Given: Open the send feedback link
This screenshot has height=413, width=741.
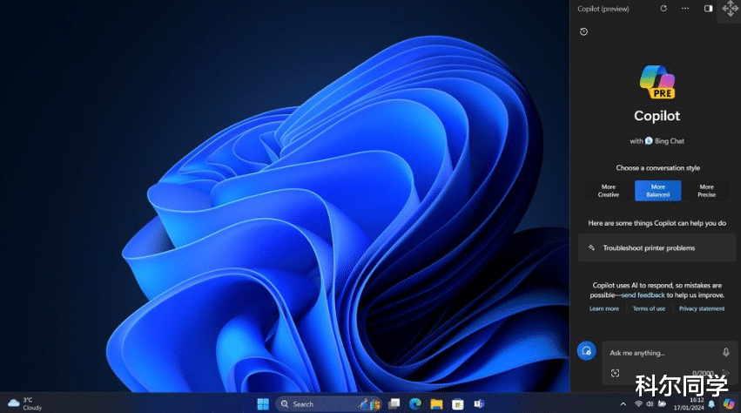Looking at the screenshot, I should pyautogui.click(x=643, y=295).
